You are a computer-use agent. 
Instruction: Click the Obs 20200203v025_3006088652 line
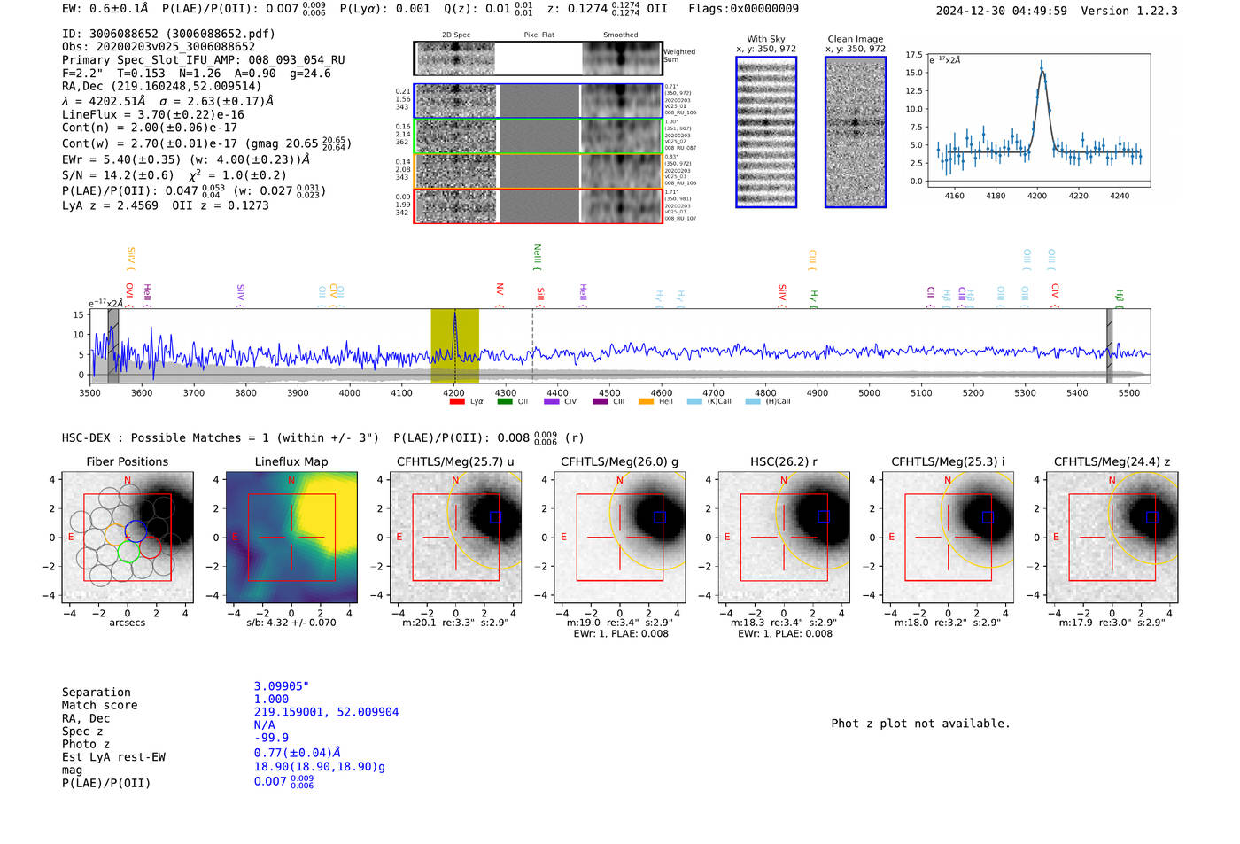159,47
